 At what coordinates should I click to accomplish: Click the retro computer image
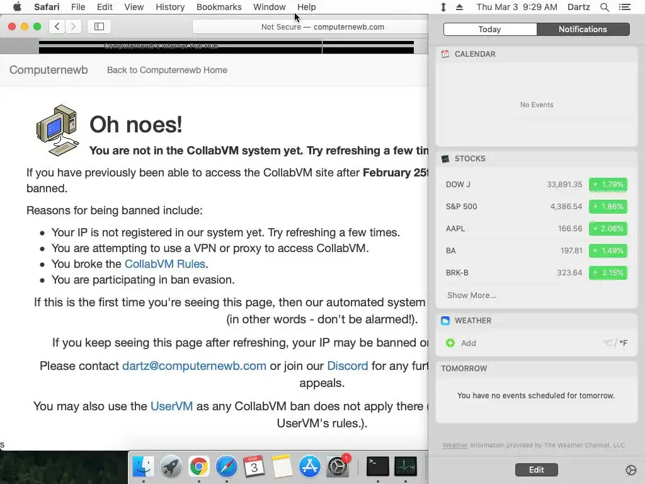(57, 130)
